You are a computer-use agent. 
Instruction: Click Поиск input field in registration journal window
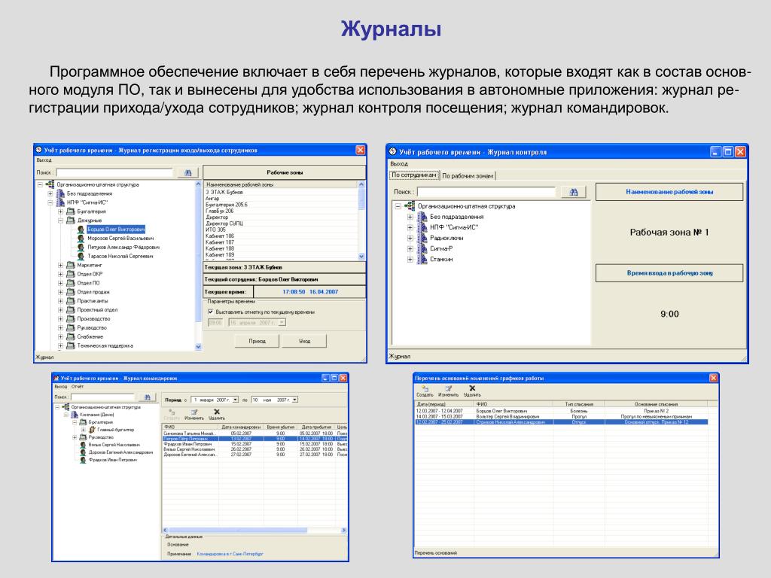(114, 172)
